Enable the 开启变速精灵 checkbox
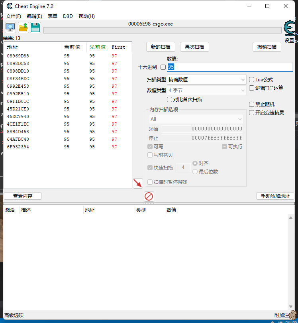298x323 pixels. (x=251, y=113)
